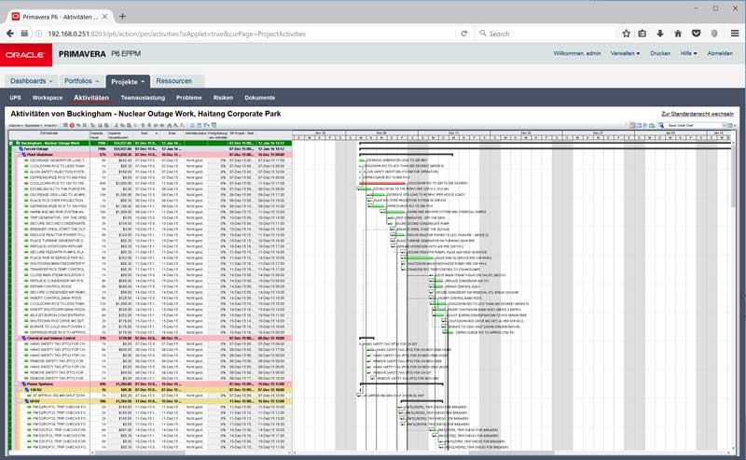Select the Forced Outage row

(x=150, y=148)
